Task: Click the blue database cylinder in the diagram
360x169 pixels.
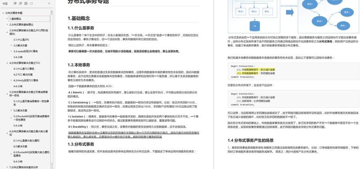Action: pyautogui.click(x=255, y=26)
